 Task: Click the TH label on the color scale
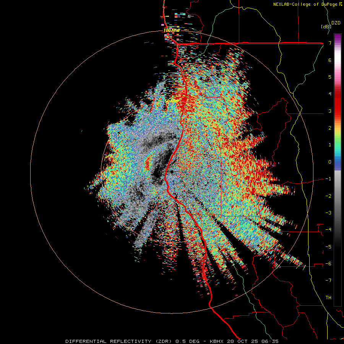(x=328, y=298)
